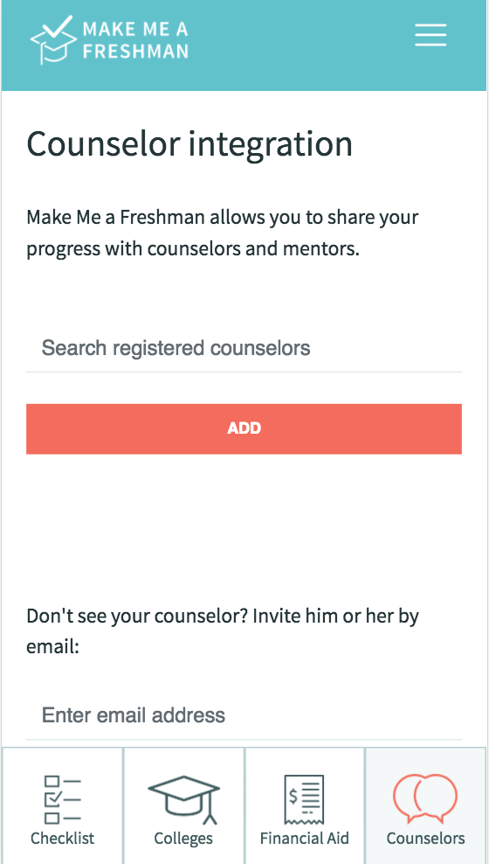This screenshot has width=489, height=864.
Task: Click the Colleges graduation cap icon
Action: [x=183, y=799]
